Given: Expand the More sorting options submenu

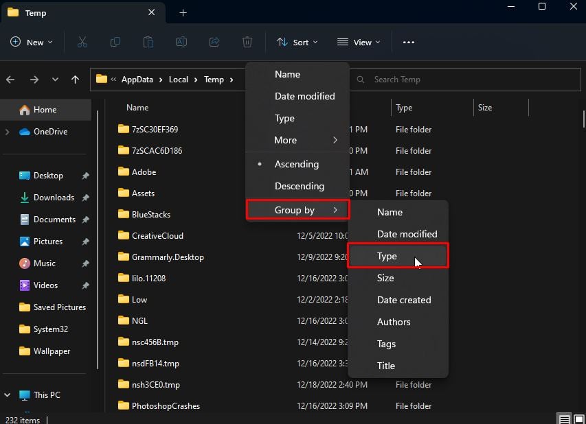Looking at the screenshot, I should [x=285, y=140].
